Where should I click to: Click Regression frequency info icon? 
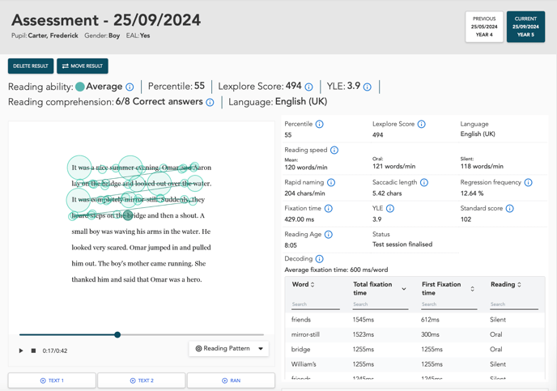[528, 182]
